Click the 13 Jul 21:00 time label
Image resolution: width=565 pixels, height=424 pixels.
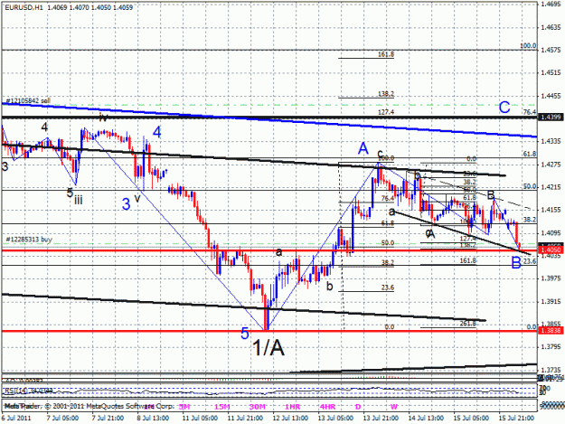(381, 419)
